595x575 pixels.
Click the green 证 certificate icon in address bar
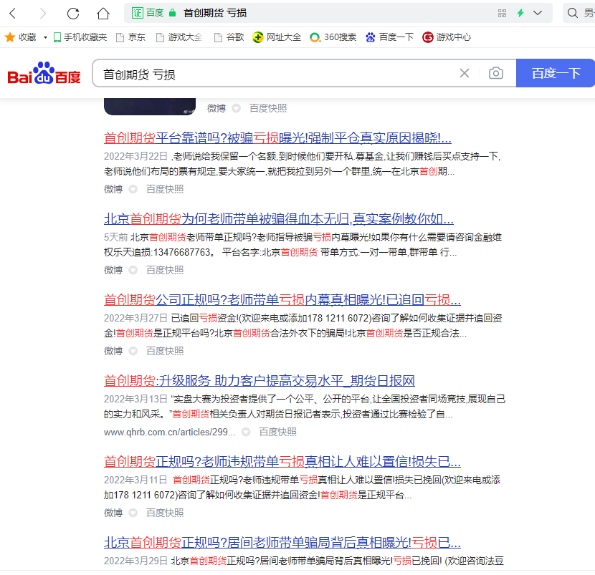click(138, 13)
